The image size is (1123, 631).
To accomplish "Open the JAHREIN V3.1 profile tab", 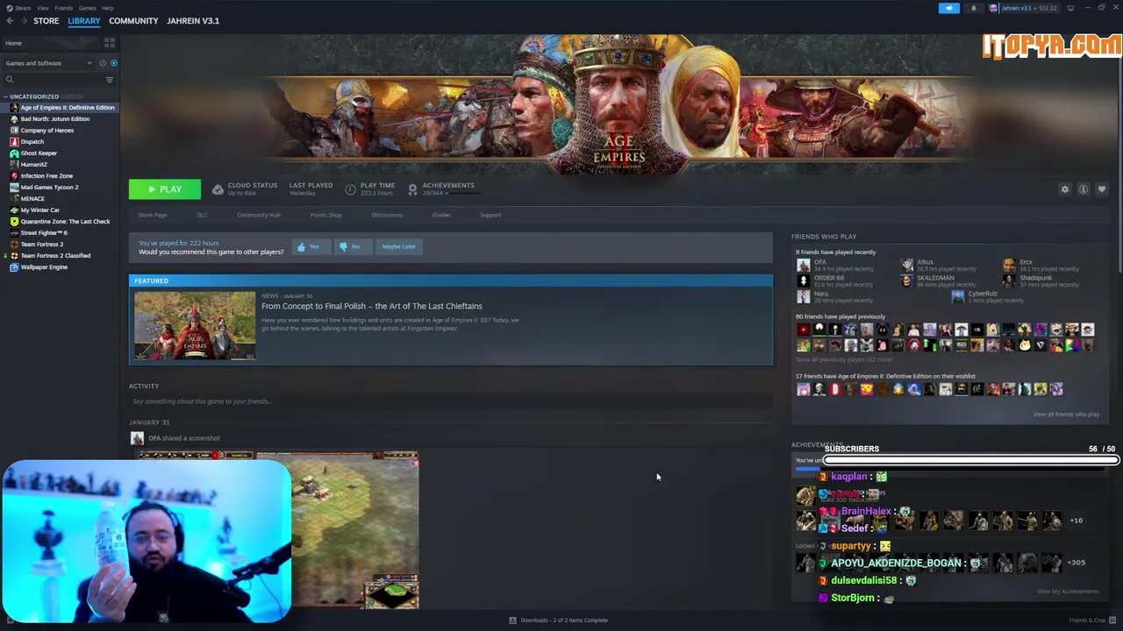I will click(193, 21).
